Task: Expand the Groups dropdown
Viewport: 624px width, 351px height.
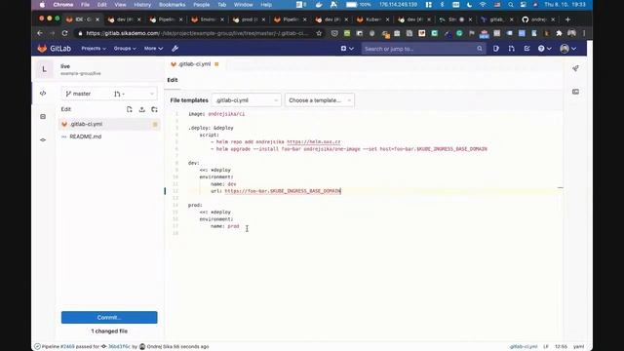Action: [x=125, y=49]
